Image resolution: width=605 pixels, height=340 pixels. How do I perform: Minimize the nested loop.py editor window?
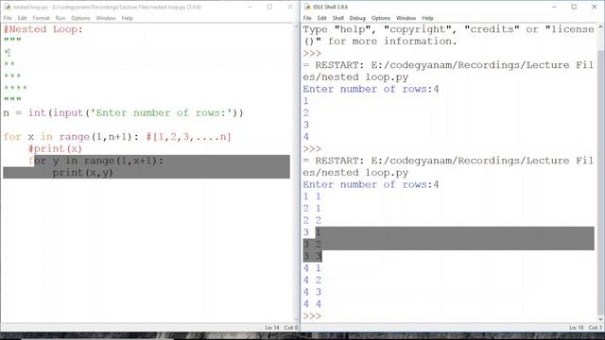(250, 7)
